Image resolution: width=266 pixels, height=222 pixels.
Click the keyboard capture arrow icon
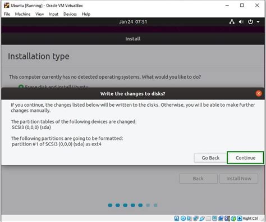pos(240,218)
